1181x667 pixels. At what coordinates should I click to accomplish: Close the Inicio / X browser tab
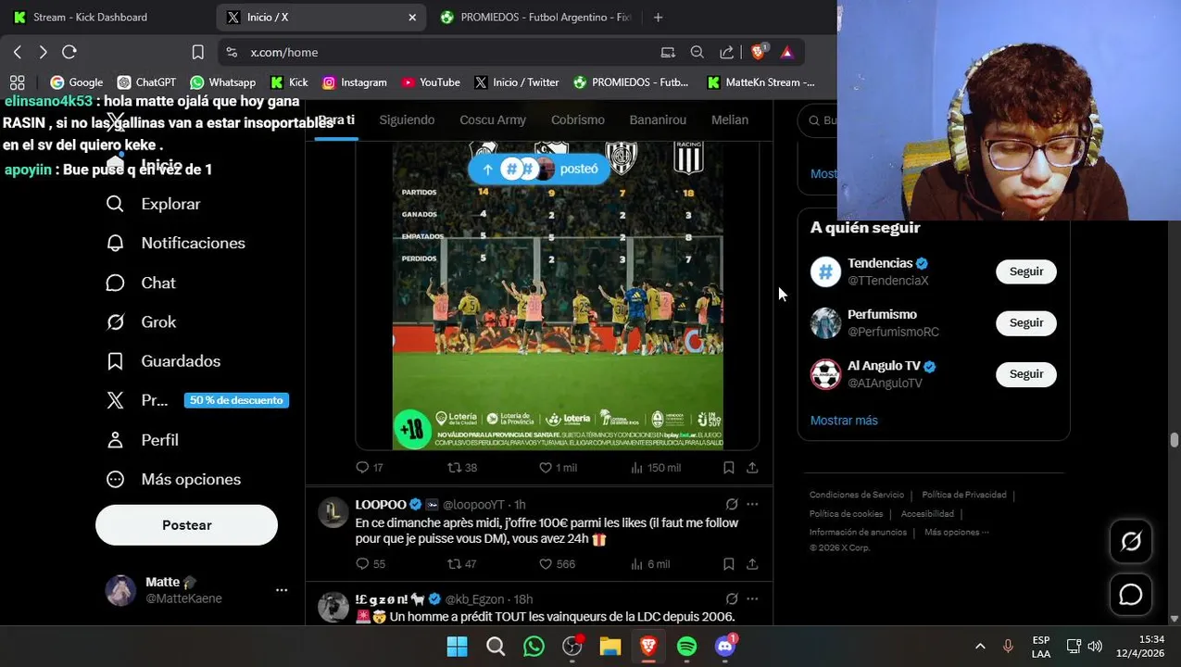pyautogui.click(x=412, y=17)
